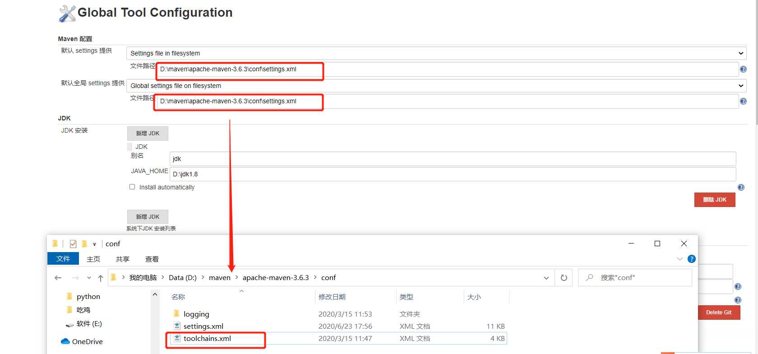758x354 pixels.
Task: Click New folder icon in Explorer title bar
Action: [x=84, y=244]
